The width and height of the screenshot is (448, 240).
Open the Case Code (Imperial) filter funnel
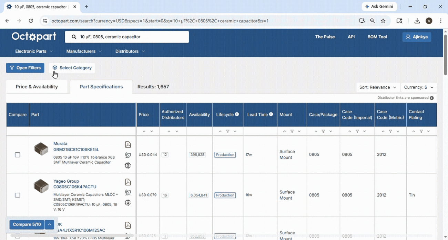357,131
